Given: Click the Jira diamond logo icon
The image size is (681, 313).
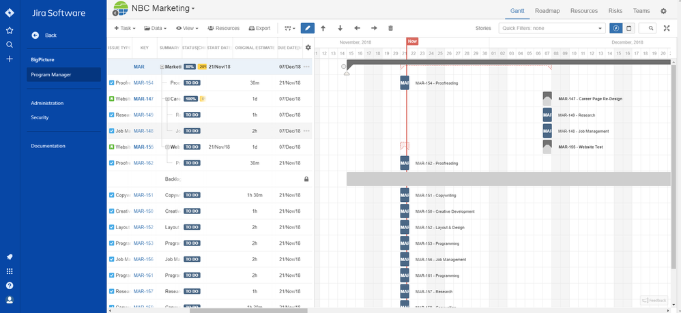Looking at the screenshot, I should click(10, 12).
